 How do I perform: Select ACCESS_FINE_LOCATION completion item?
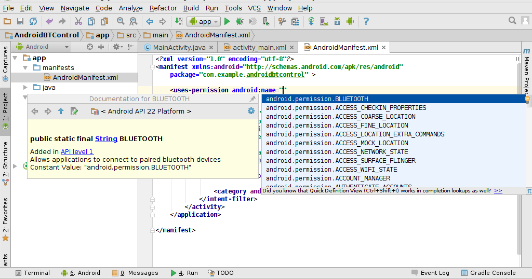coord(394,125)
